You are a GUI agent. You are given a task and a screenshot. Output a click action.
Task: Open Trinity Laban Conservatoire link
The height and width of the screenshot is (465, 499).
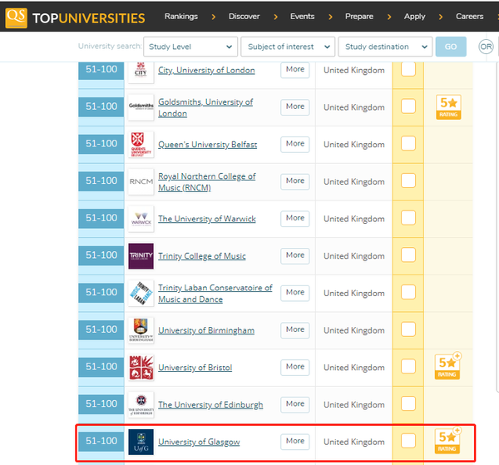(x=215, y=294)
